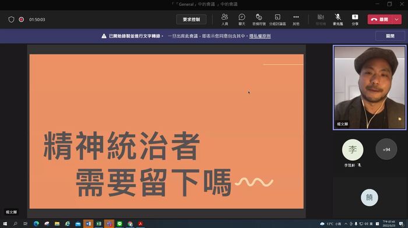Expand the Leave options dropdown arrow
The width and height of the screenshot is (408, 228).
397,19
